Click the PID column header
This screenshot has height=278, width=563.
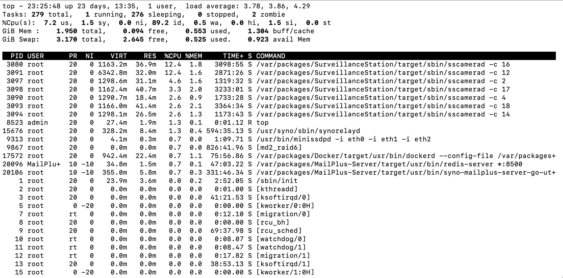tap(17, 56)
